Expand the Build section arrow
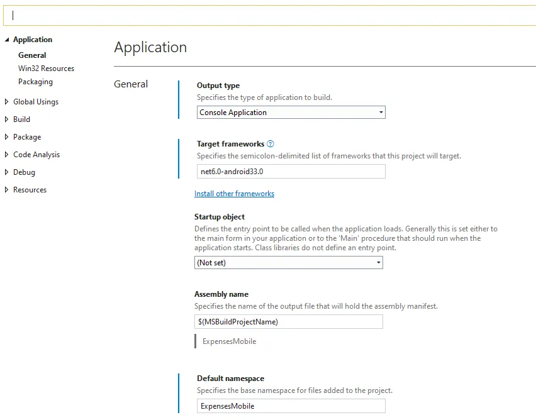The width and height of the screenshot is (536, 420). pyautogui.click(x=7, y=119)
